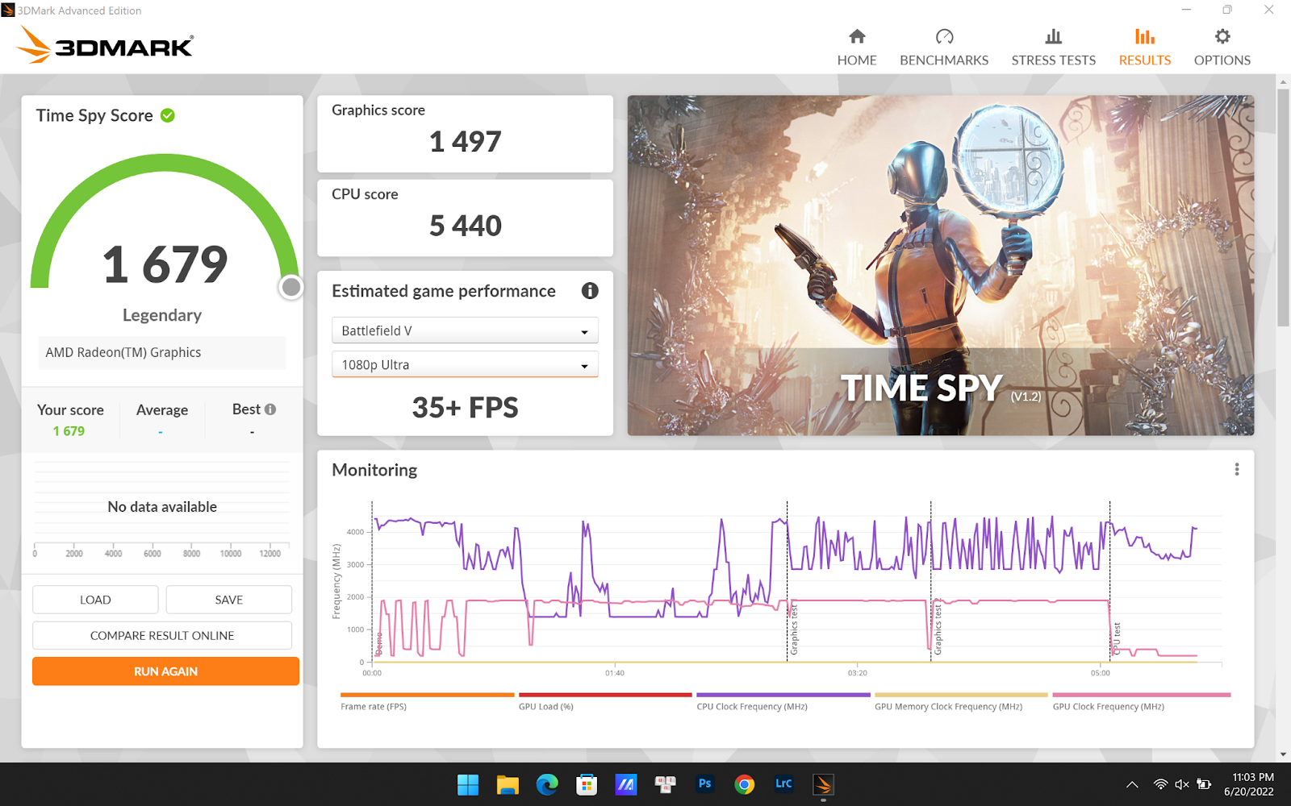Switch to the RESULTS tab label

(x=1144, y=60)
